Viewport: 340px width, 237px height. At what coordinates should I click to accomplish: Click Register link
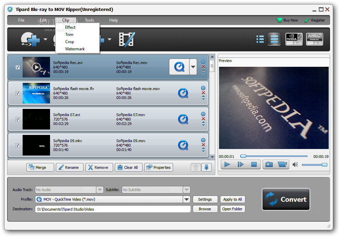315,20
